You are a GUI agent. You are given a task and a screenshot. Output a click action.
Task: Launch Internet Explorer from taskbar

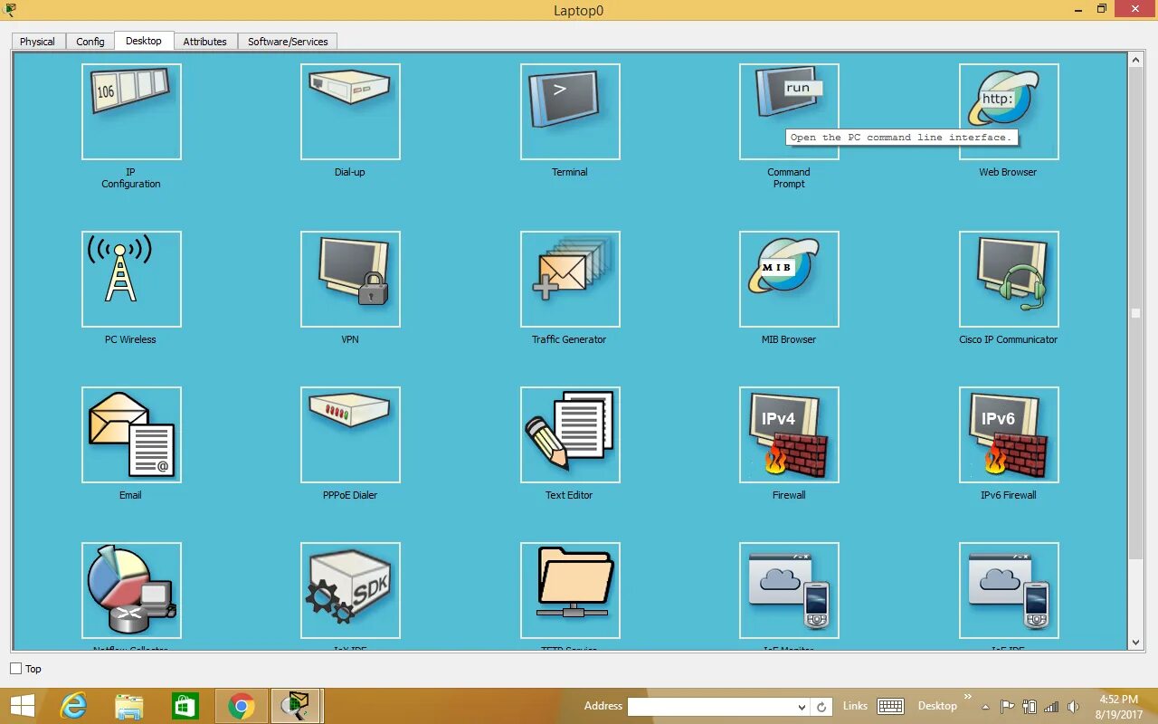[x=73, y=706]
